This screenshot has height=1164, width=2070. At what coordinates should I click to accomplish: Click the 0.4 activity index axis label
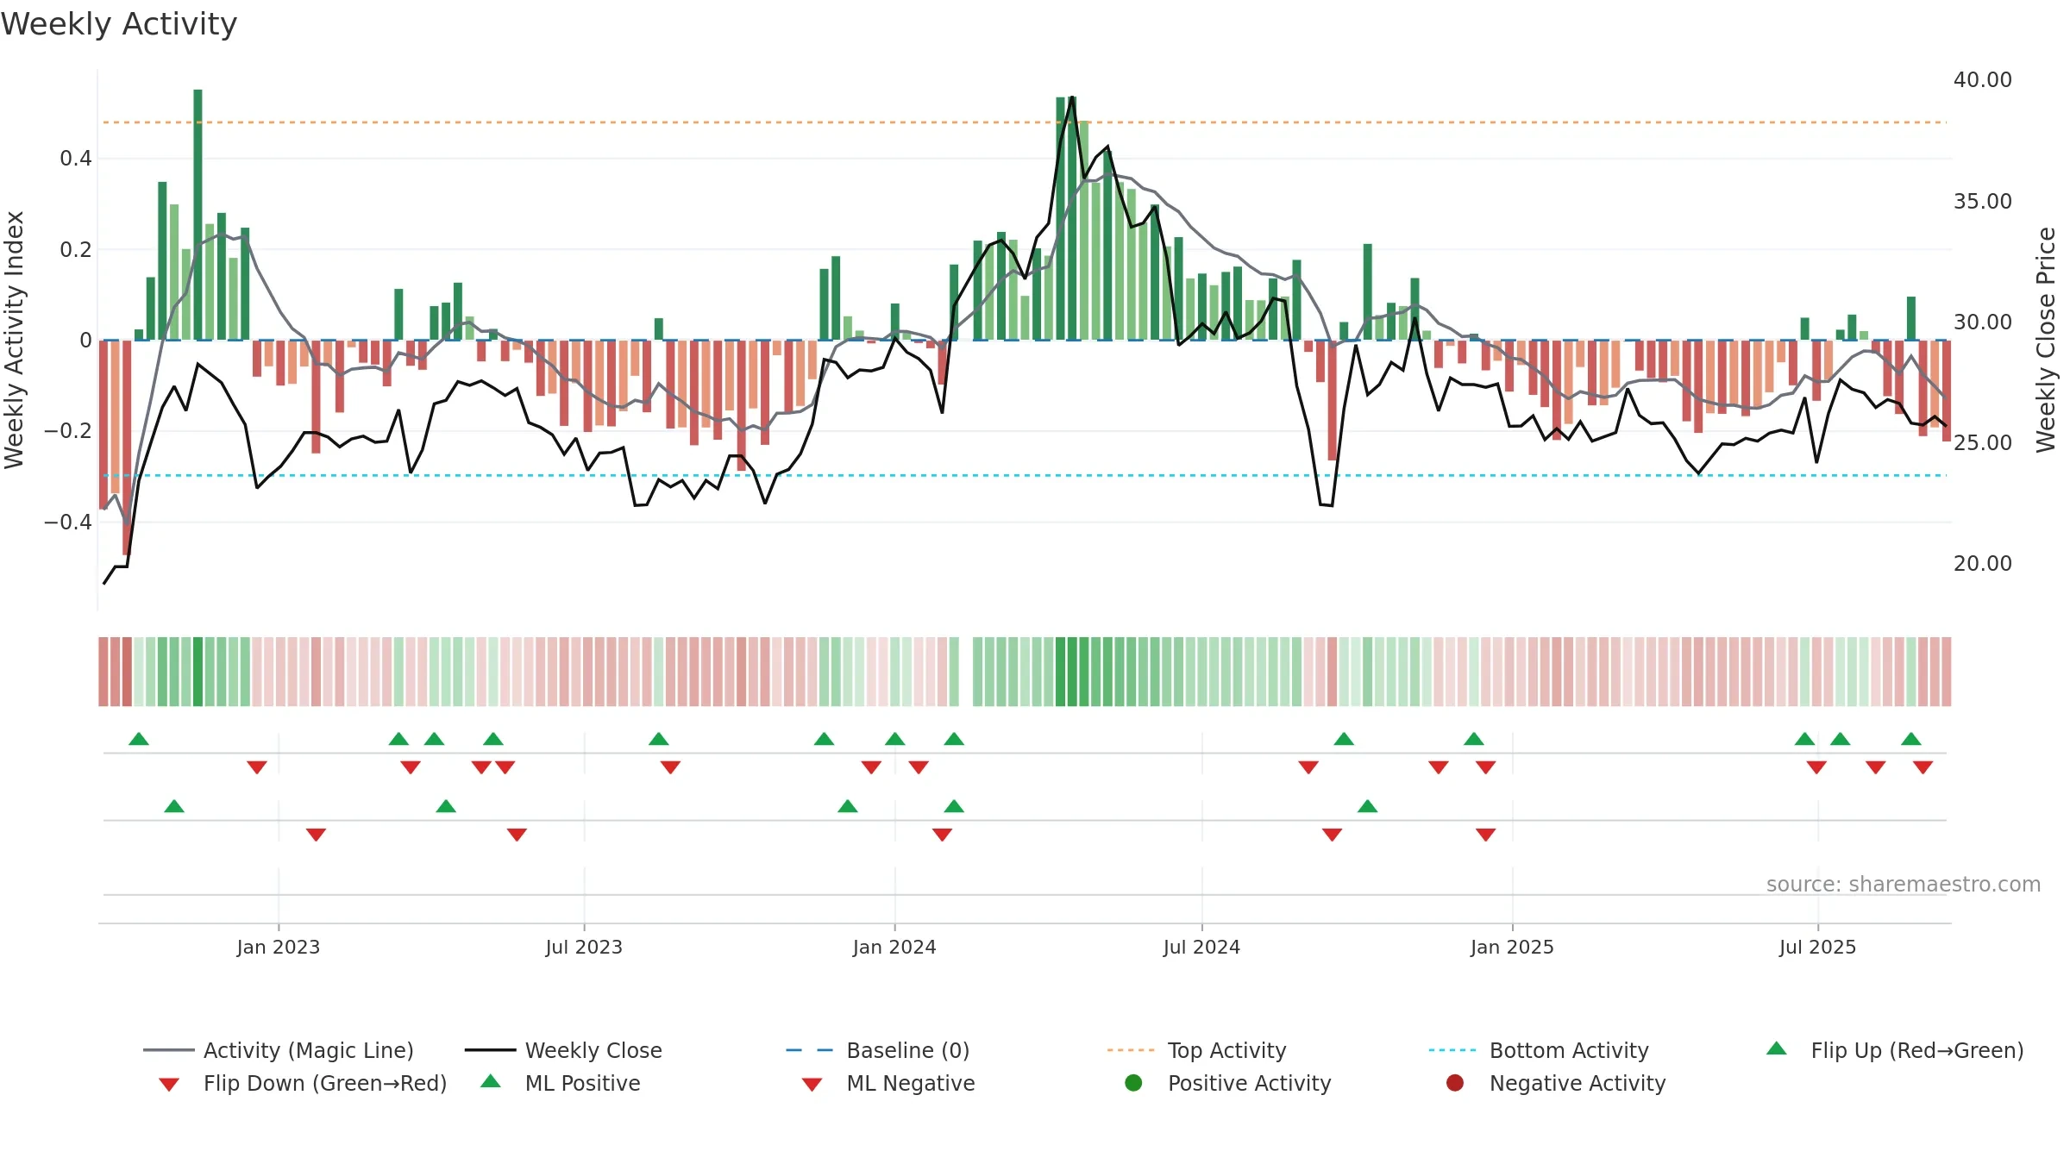pos(76,158)
